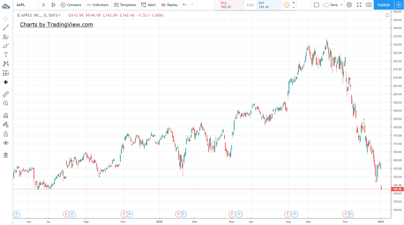Screen dimensions: 404x225
Task: Click the SELL 142.45 button
Action: 231,5
